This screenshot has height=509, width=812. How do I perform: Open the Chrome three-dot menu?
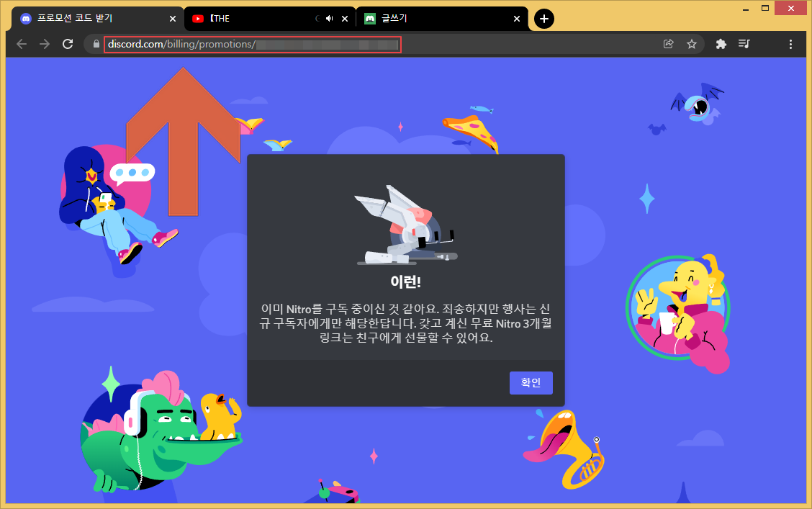click(x=790, y=44)
